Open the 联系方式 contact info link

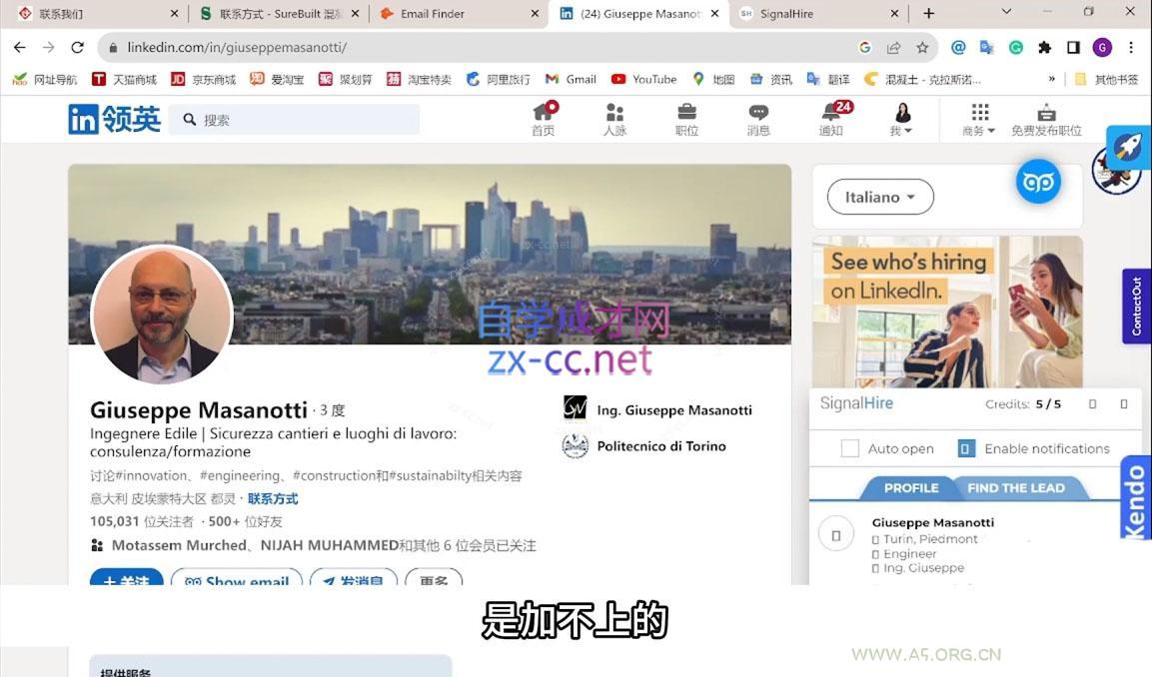click(273, 498)
